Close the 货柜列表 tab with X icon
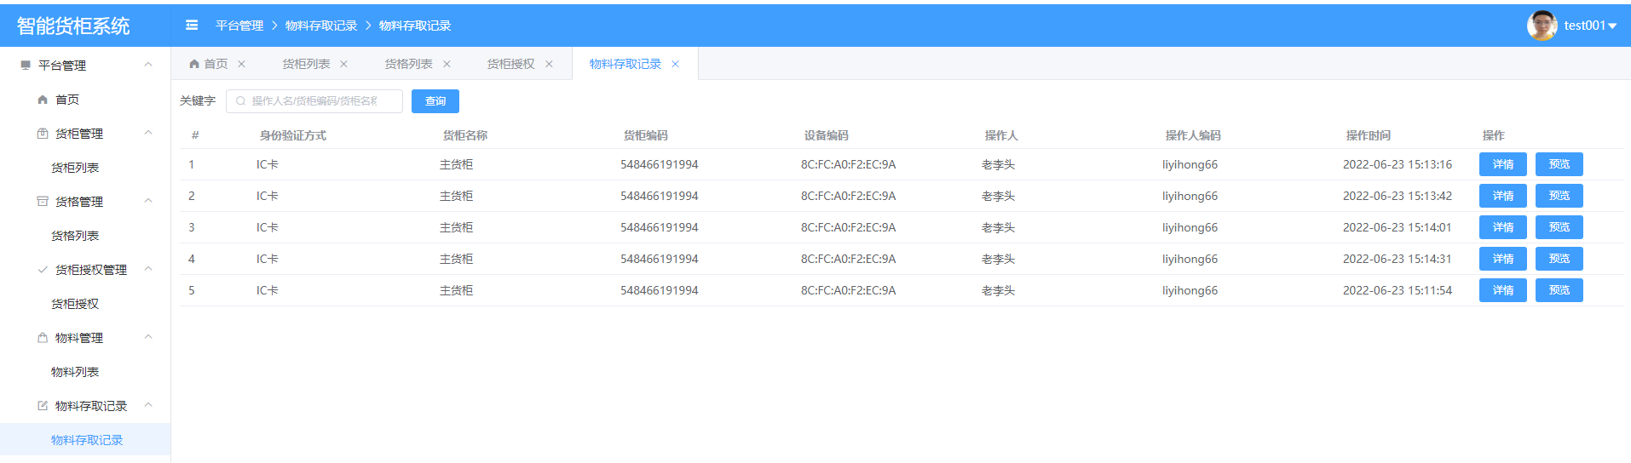 (343, 64)
